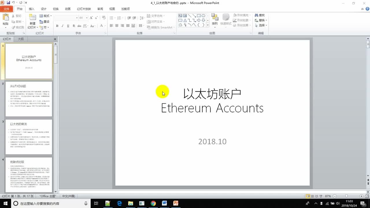Image resolution: width=370 pixels, height=208 pixels.
Task: Open the Font dialog launcher
Action: (x=105, y=33)
